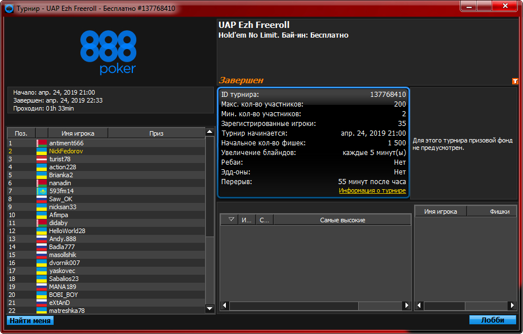Click the ID турнира row in tournament info
523x334 pixels.
314,95
